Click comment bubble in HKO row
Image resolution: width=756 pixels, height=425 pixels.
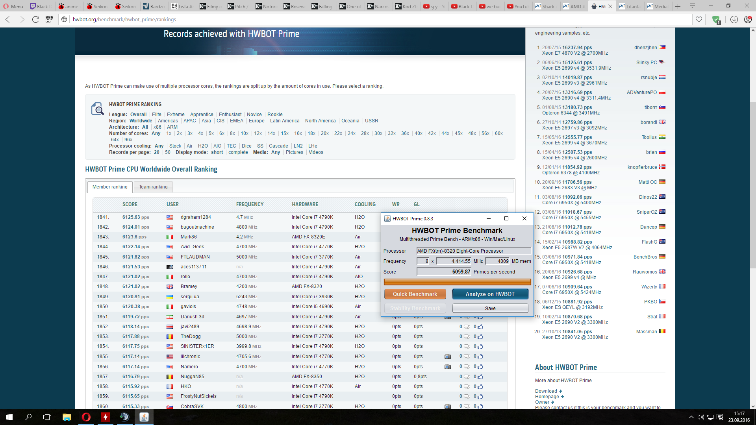click(467, 386)
